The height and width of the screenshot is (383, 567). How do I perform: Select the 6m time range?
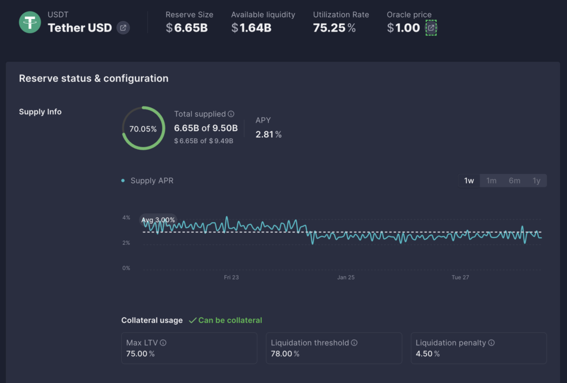[514, 180]
